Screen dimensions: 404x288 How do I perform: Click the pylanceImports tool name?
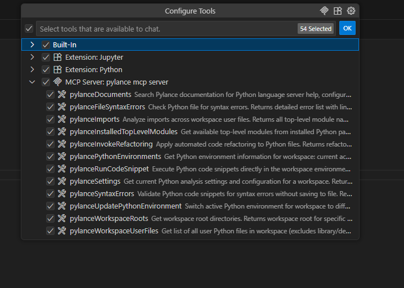coord(95,119)
